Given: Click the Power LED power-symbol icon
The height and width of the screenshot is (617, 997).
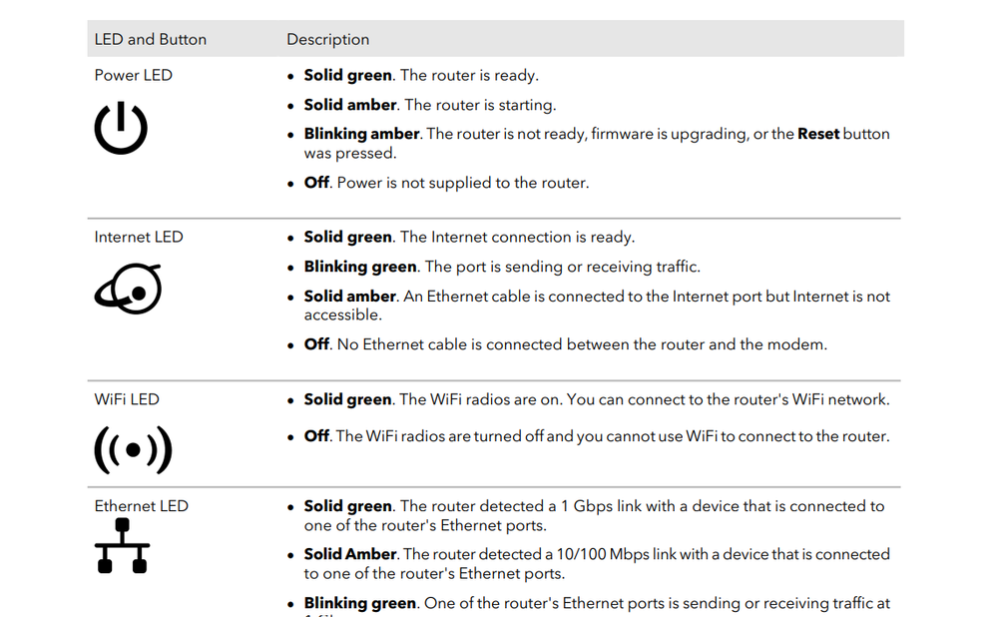Looking at the screenshot, I should [121, 130].
